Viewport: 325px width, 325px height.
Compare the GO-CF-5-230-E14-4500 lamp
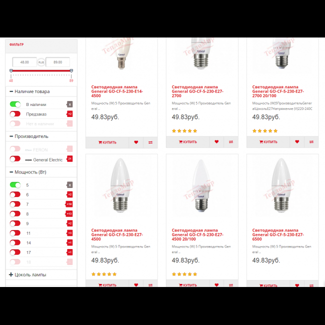pos(150,142)
